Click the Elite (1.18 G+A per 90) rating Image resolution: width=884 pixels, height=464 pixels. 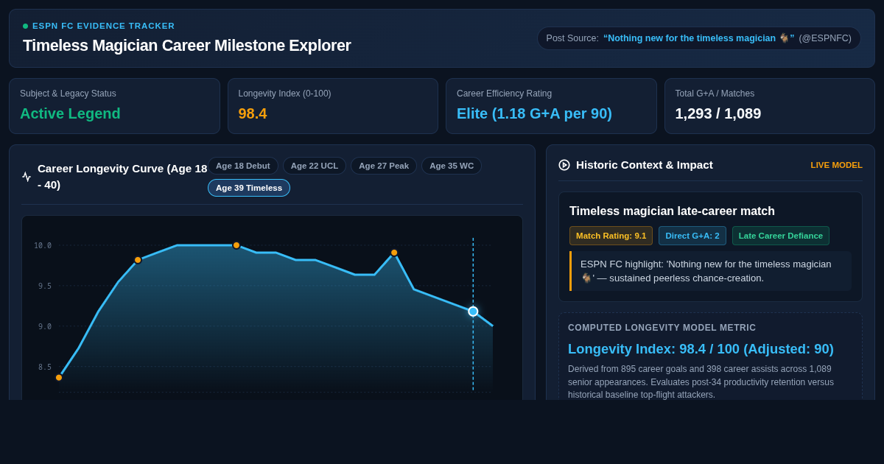click(534, 113)
